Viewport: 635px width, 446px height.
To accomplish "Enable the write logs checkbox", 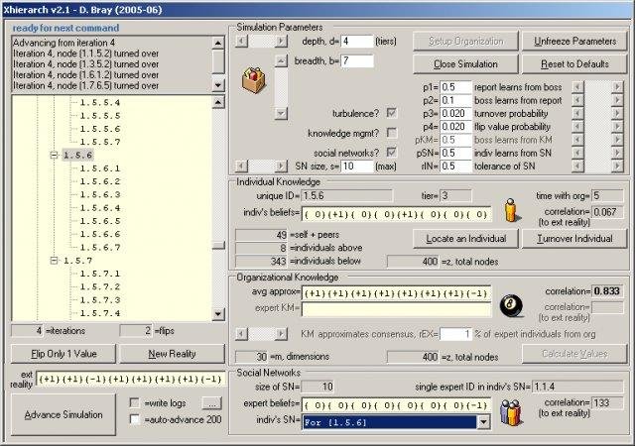I will pos(135,402).
